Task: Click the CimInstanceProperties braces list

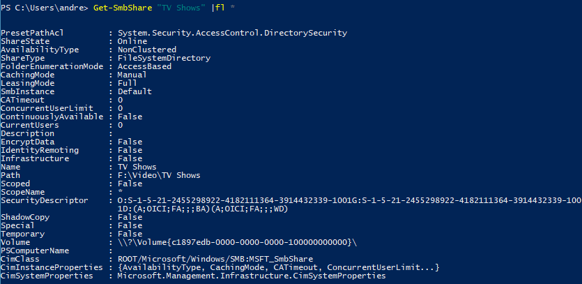Action: click(279, 268)
